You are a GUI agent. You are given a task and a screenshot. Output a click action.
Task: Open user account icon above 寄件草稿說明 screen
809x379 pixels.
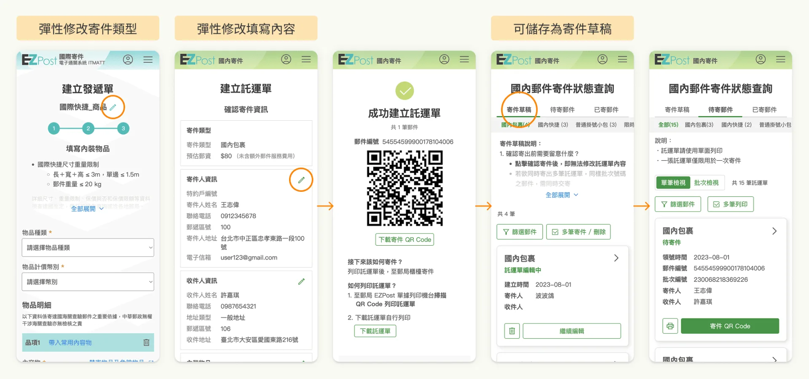(x=603, y=59)
